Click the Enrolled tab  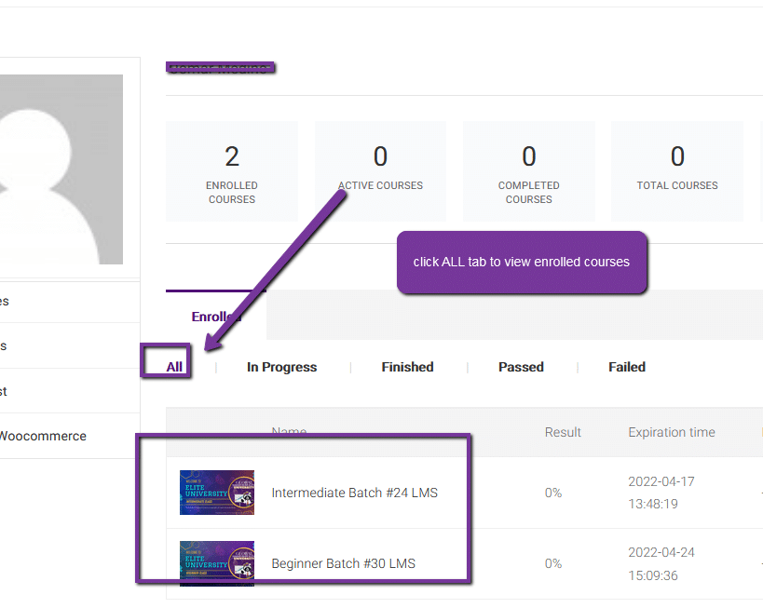216,317
